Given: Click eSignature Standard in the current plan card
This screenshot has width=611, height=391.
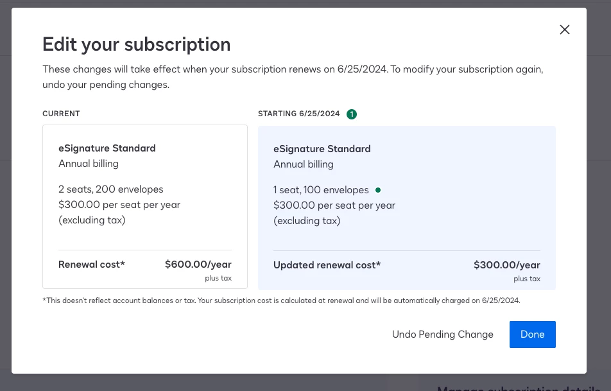Looking at the screenshot, I should click(107, 148).
